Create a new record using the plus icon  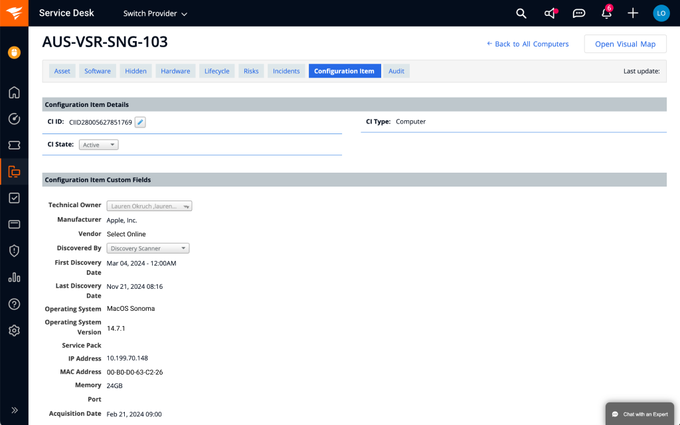(x=632, y=13)
